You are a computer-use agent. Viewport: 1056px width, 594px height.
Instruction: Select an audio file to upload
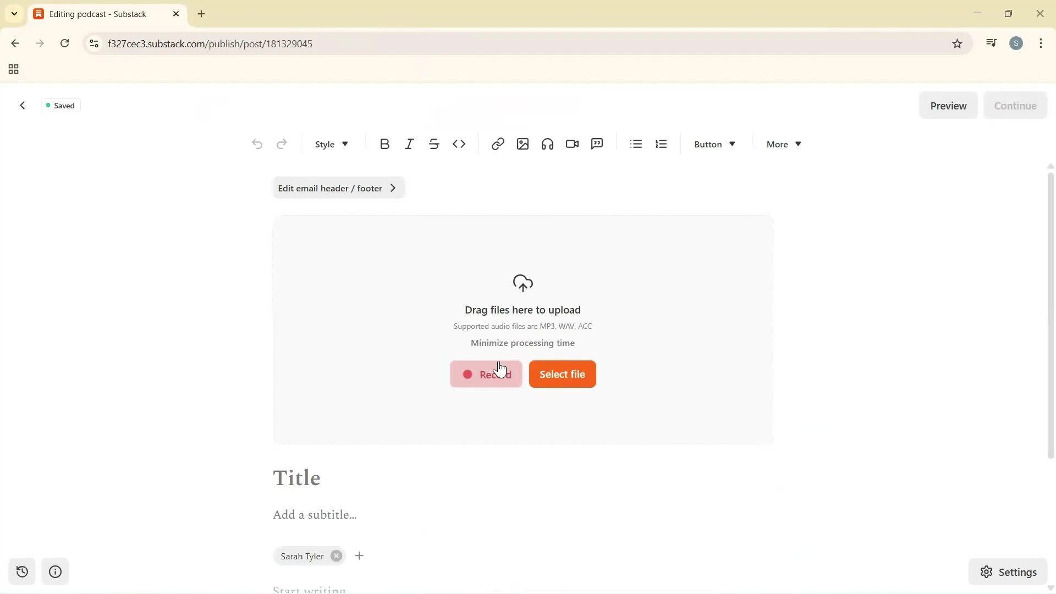(562, 374)
